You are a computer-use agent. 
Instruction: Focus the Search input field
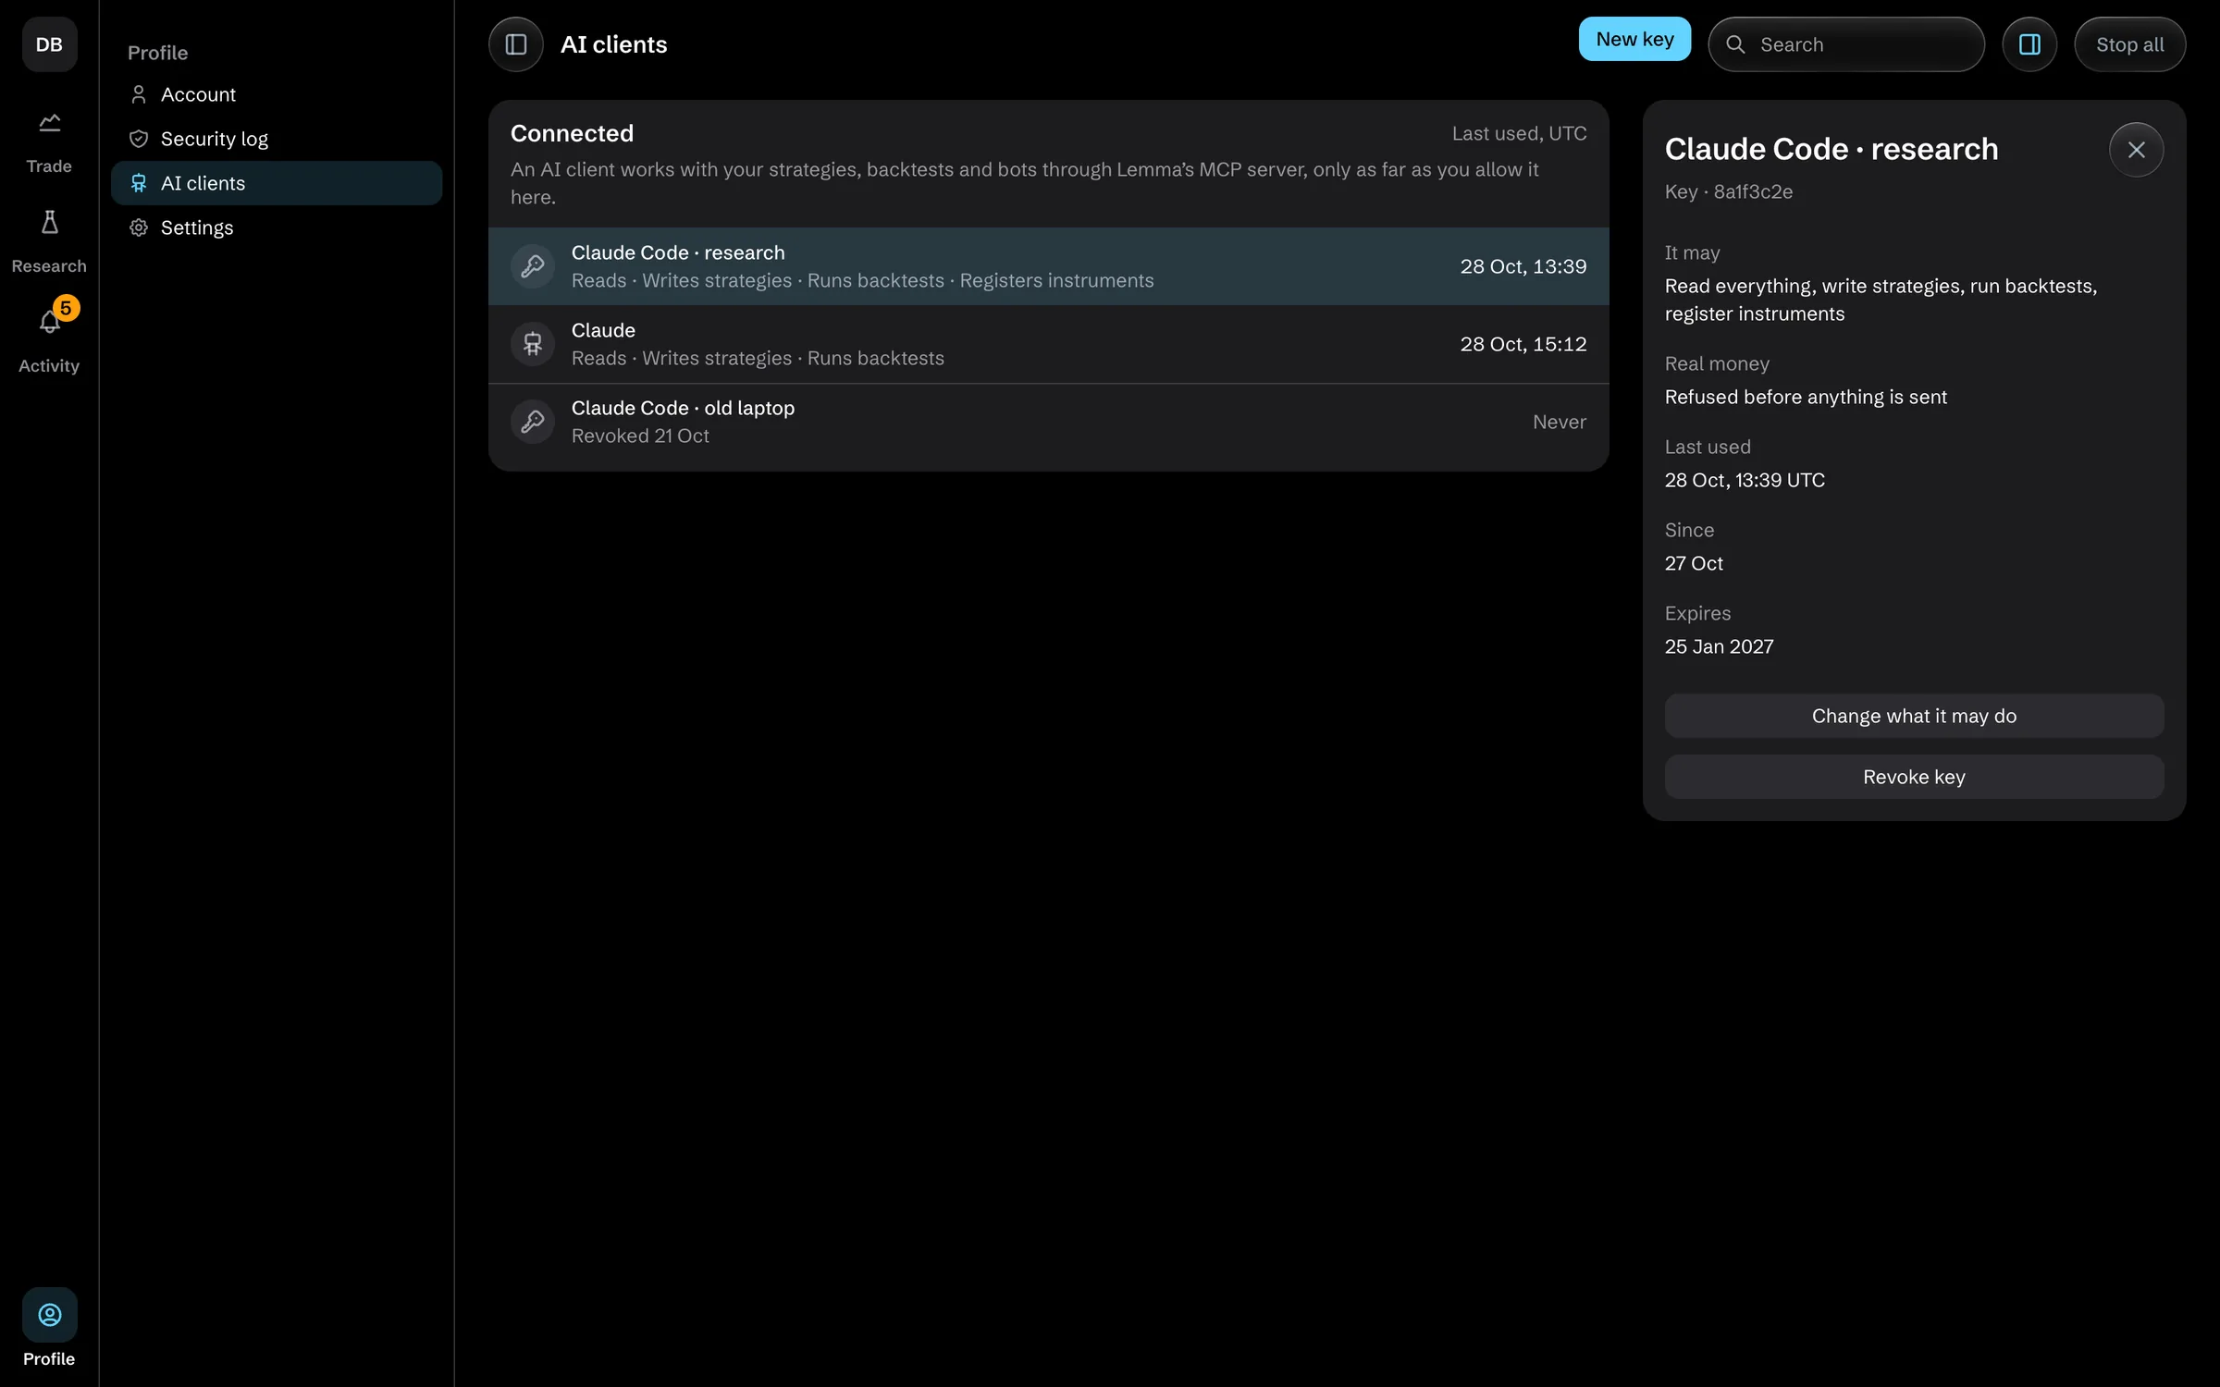tap(1846, 44)
